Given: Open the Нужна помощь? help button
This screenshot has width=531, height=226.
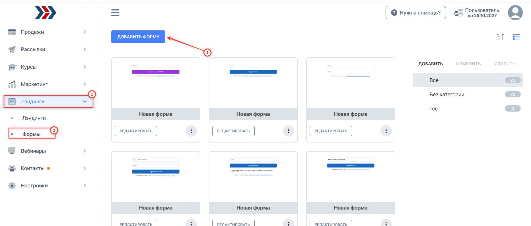Looking at the screenshot, I should [x=415, y=13].
